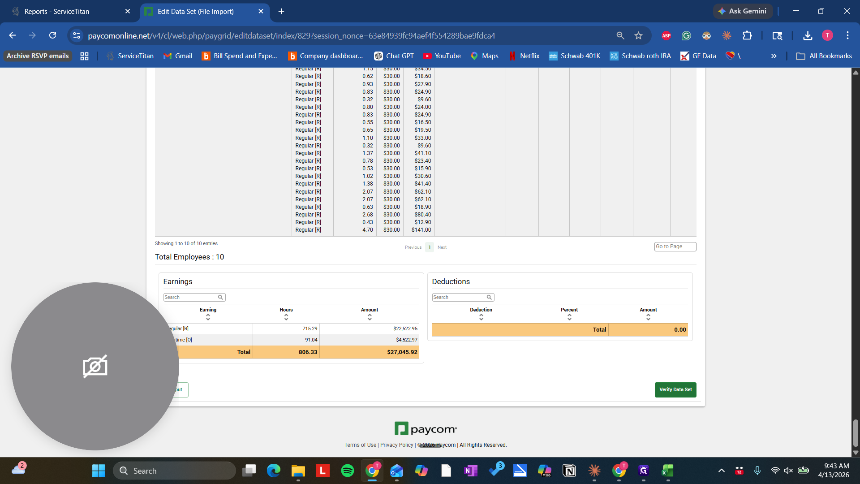Open Spotify from the taskbar

pyautogui.click(x=348, y=471)
